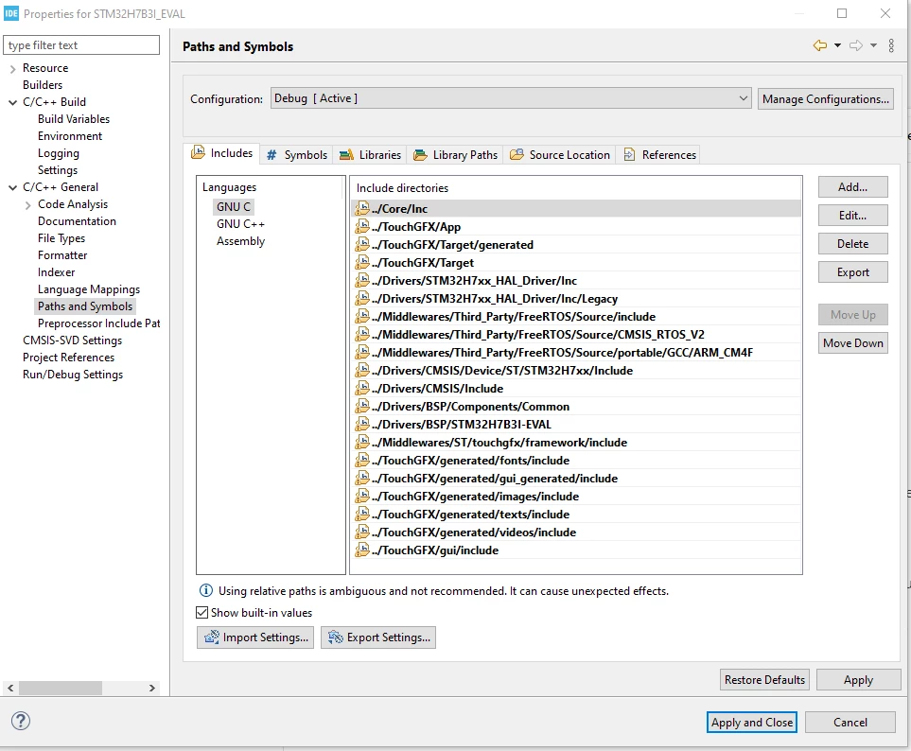The width and height of the screenshot is (911, 751).
Task: Click the Apply and Close button
Action: click(x=751, y=722)
